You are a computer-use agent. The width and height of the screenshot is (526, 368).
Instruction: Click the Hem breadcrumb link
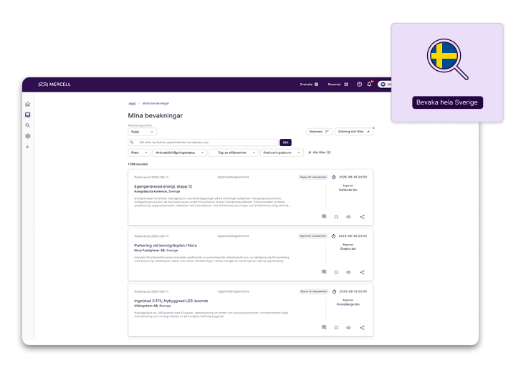coord(132,104)
